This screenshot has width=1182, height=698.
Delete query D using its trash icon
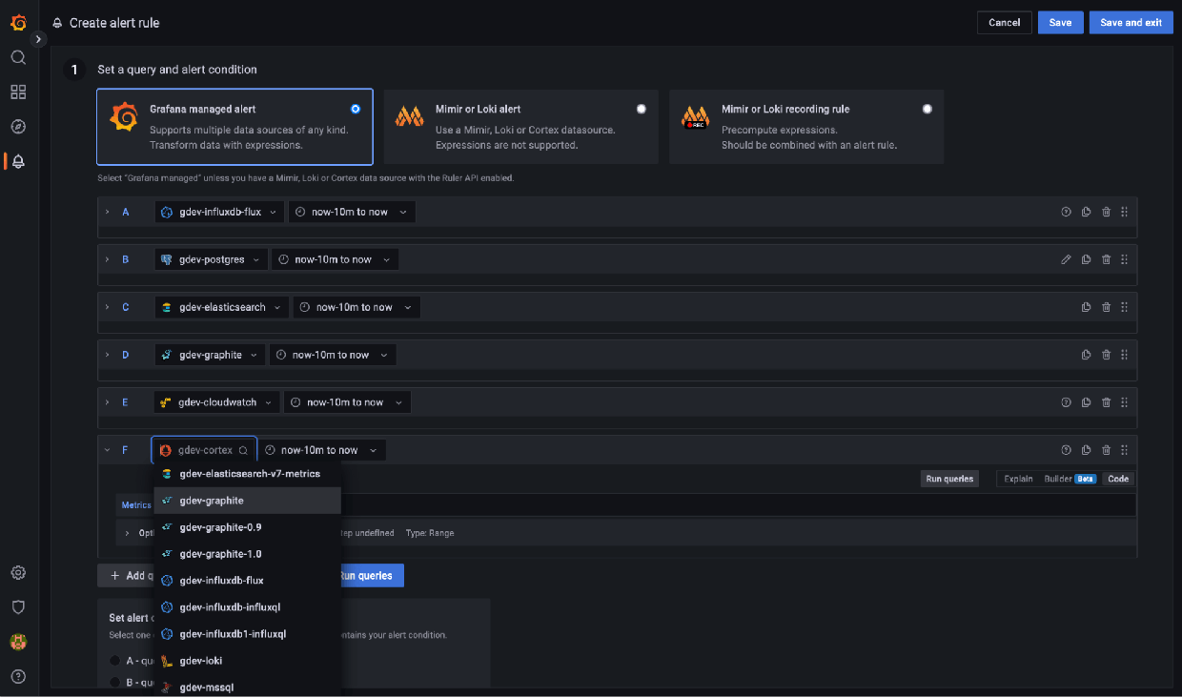pos(1105,354)
